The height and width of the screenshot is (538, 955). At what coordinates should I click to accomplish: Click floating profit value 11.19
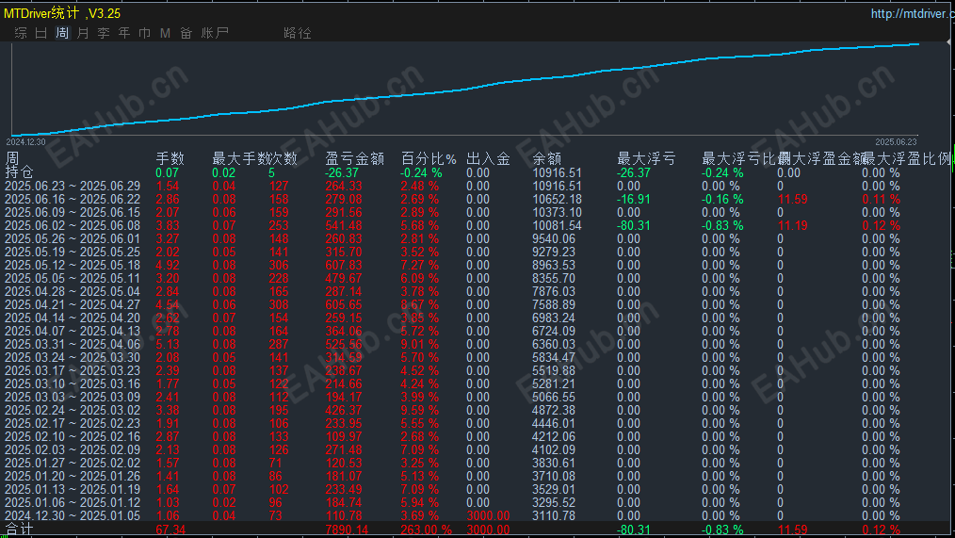tap(792, 225)
